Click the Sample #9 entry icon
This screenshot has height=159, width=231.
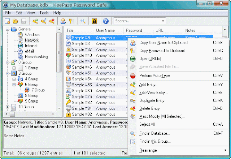68,37
